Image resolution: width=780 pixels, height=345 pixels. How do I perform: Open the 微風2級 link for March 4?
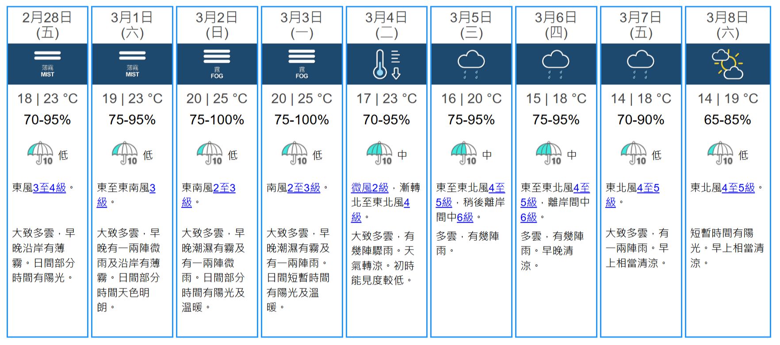(370, 188)
